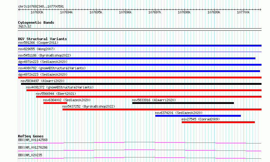
Task: Open the nsv5833916 (Almarri2020) black bar
Action: tap(183, 103)
